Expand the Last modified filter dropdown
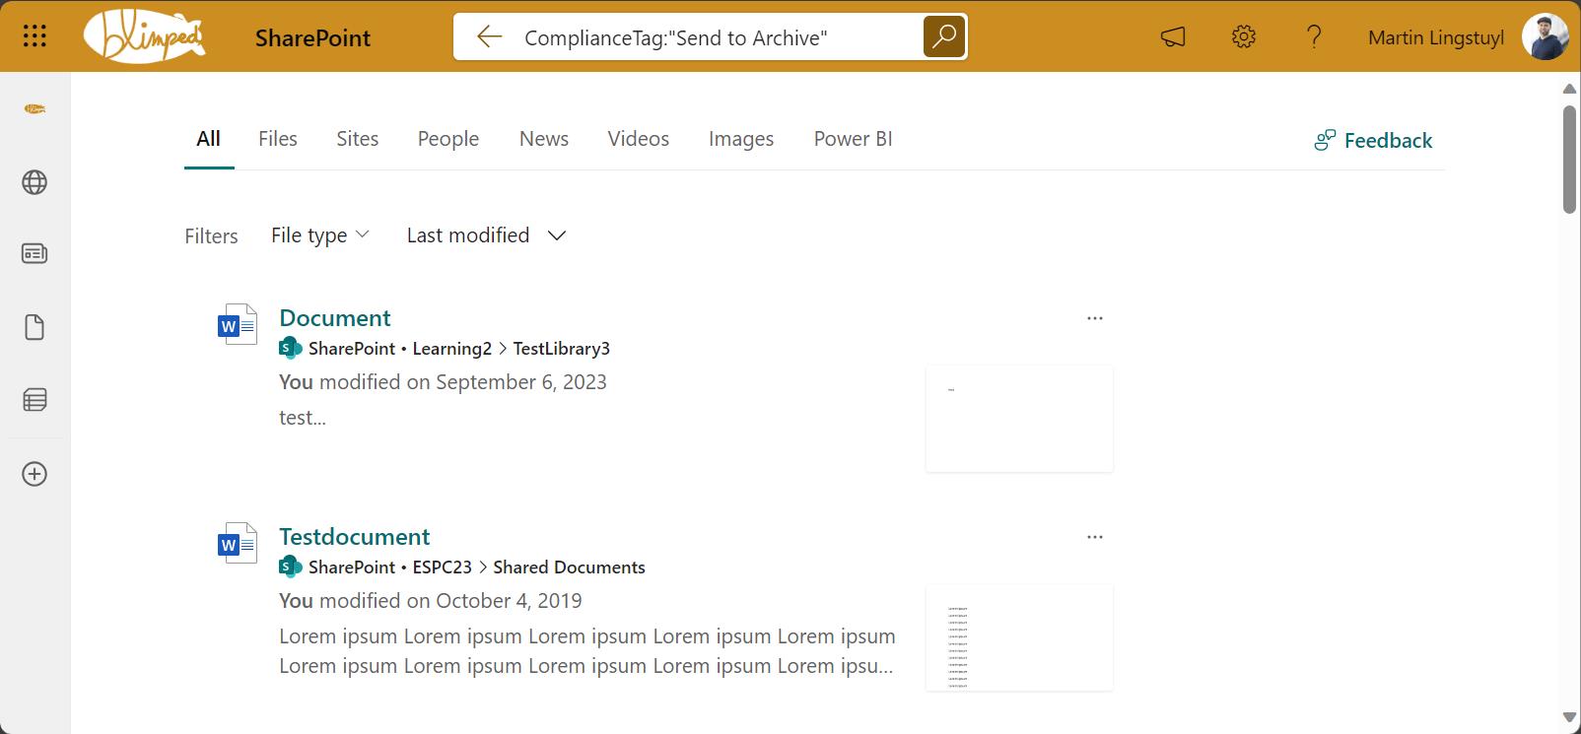This screenshot has height=734, width=1581. 486,235
